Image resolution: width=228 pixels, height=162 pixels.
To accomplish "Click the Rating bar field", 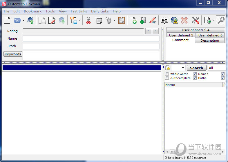I will [x=83, y=31].
